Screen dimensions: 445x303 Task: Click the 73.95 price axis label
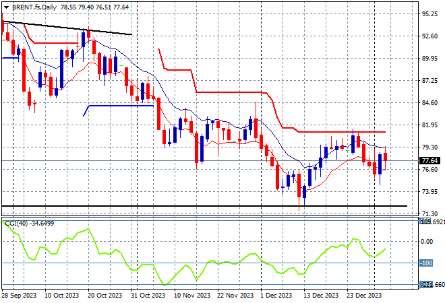(429, 192)
